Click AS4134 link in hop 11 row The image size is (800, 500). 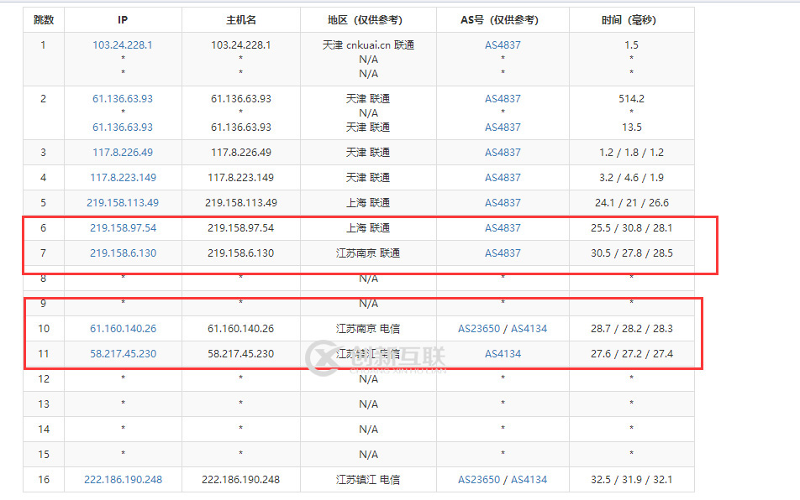point(503,353)
